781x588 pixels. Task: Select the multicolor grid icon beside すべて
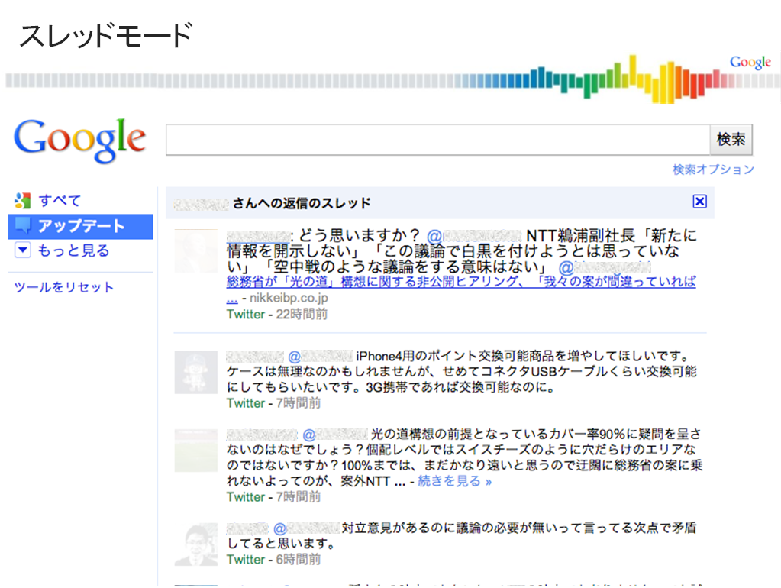coord(23,200)
